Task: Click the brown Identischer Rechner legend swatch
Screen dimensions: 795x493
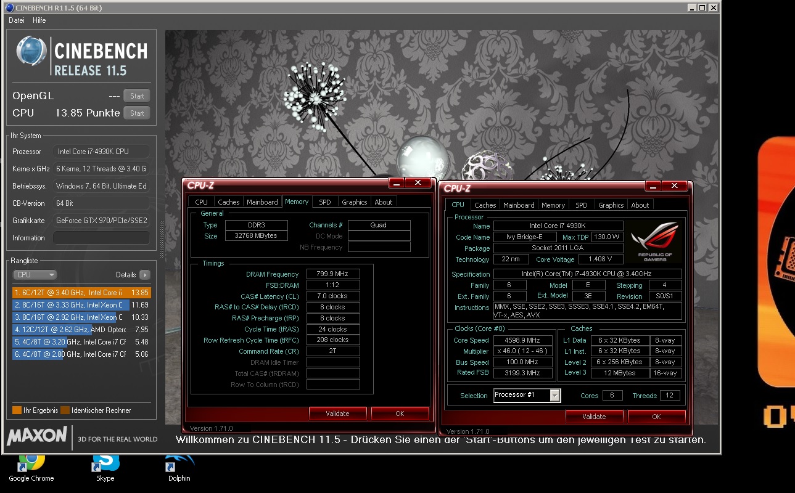Action: coord(65,410)
